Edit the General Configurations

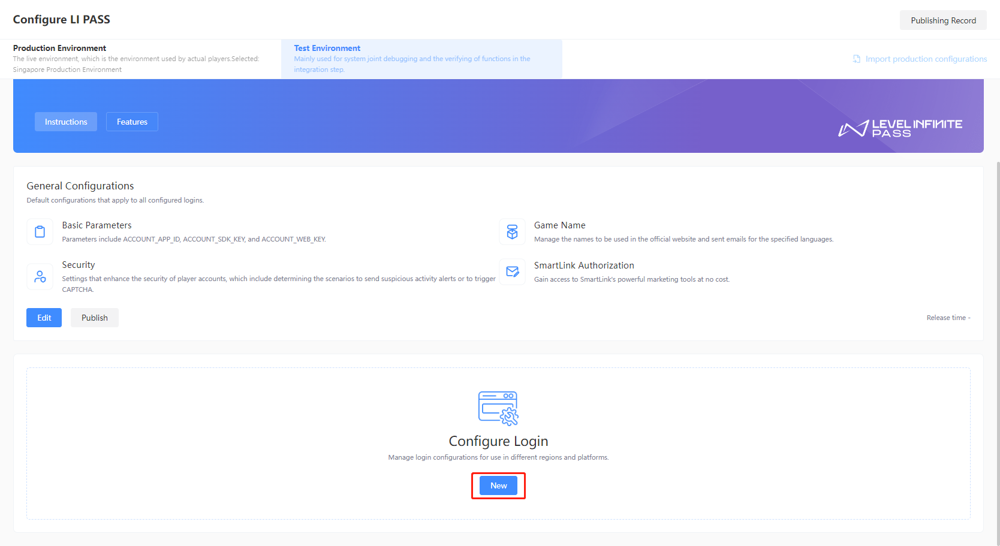pos(44,318)
